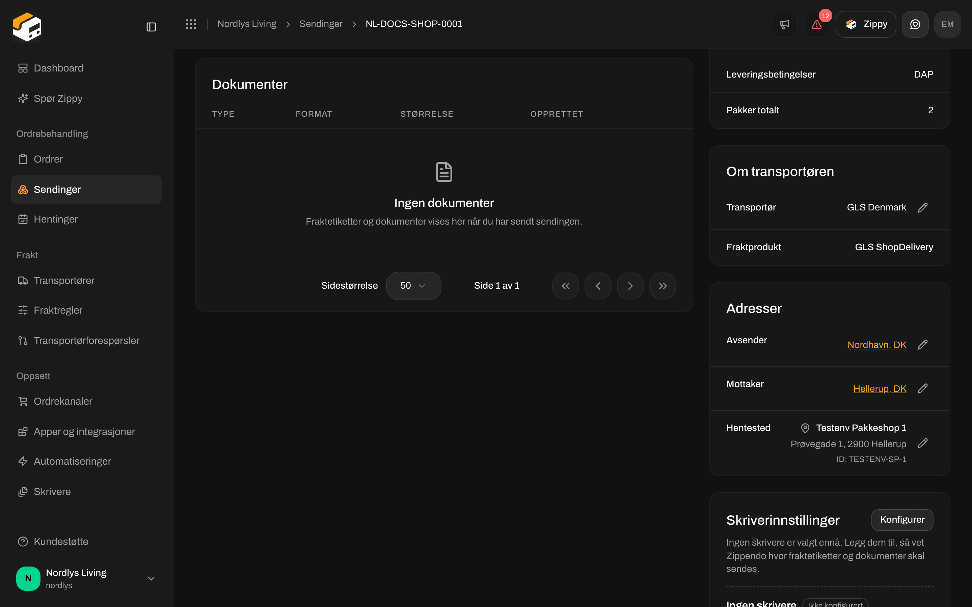972x607 pixels.
Task: Go to Sendinger breadcrumb
Action: [321, 24]
